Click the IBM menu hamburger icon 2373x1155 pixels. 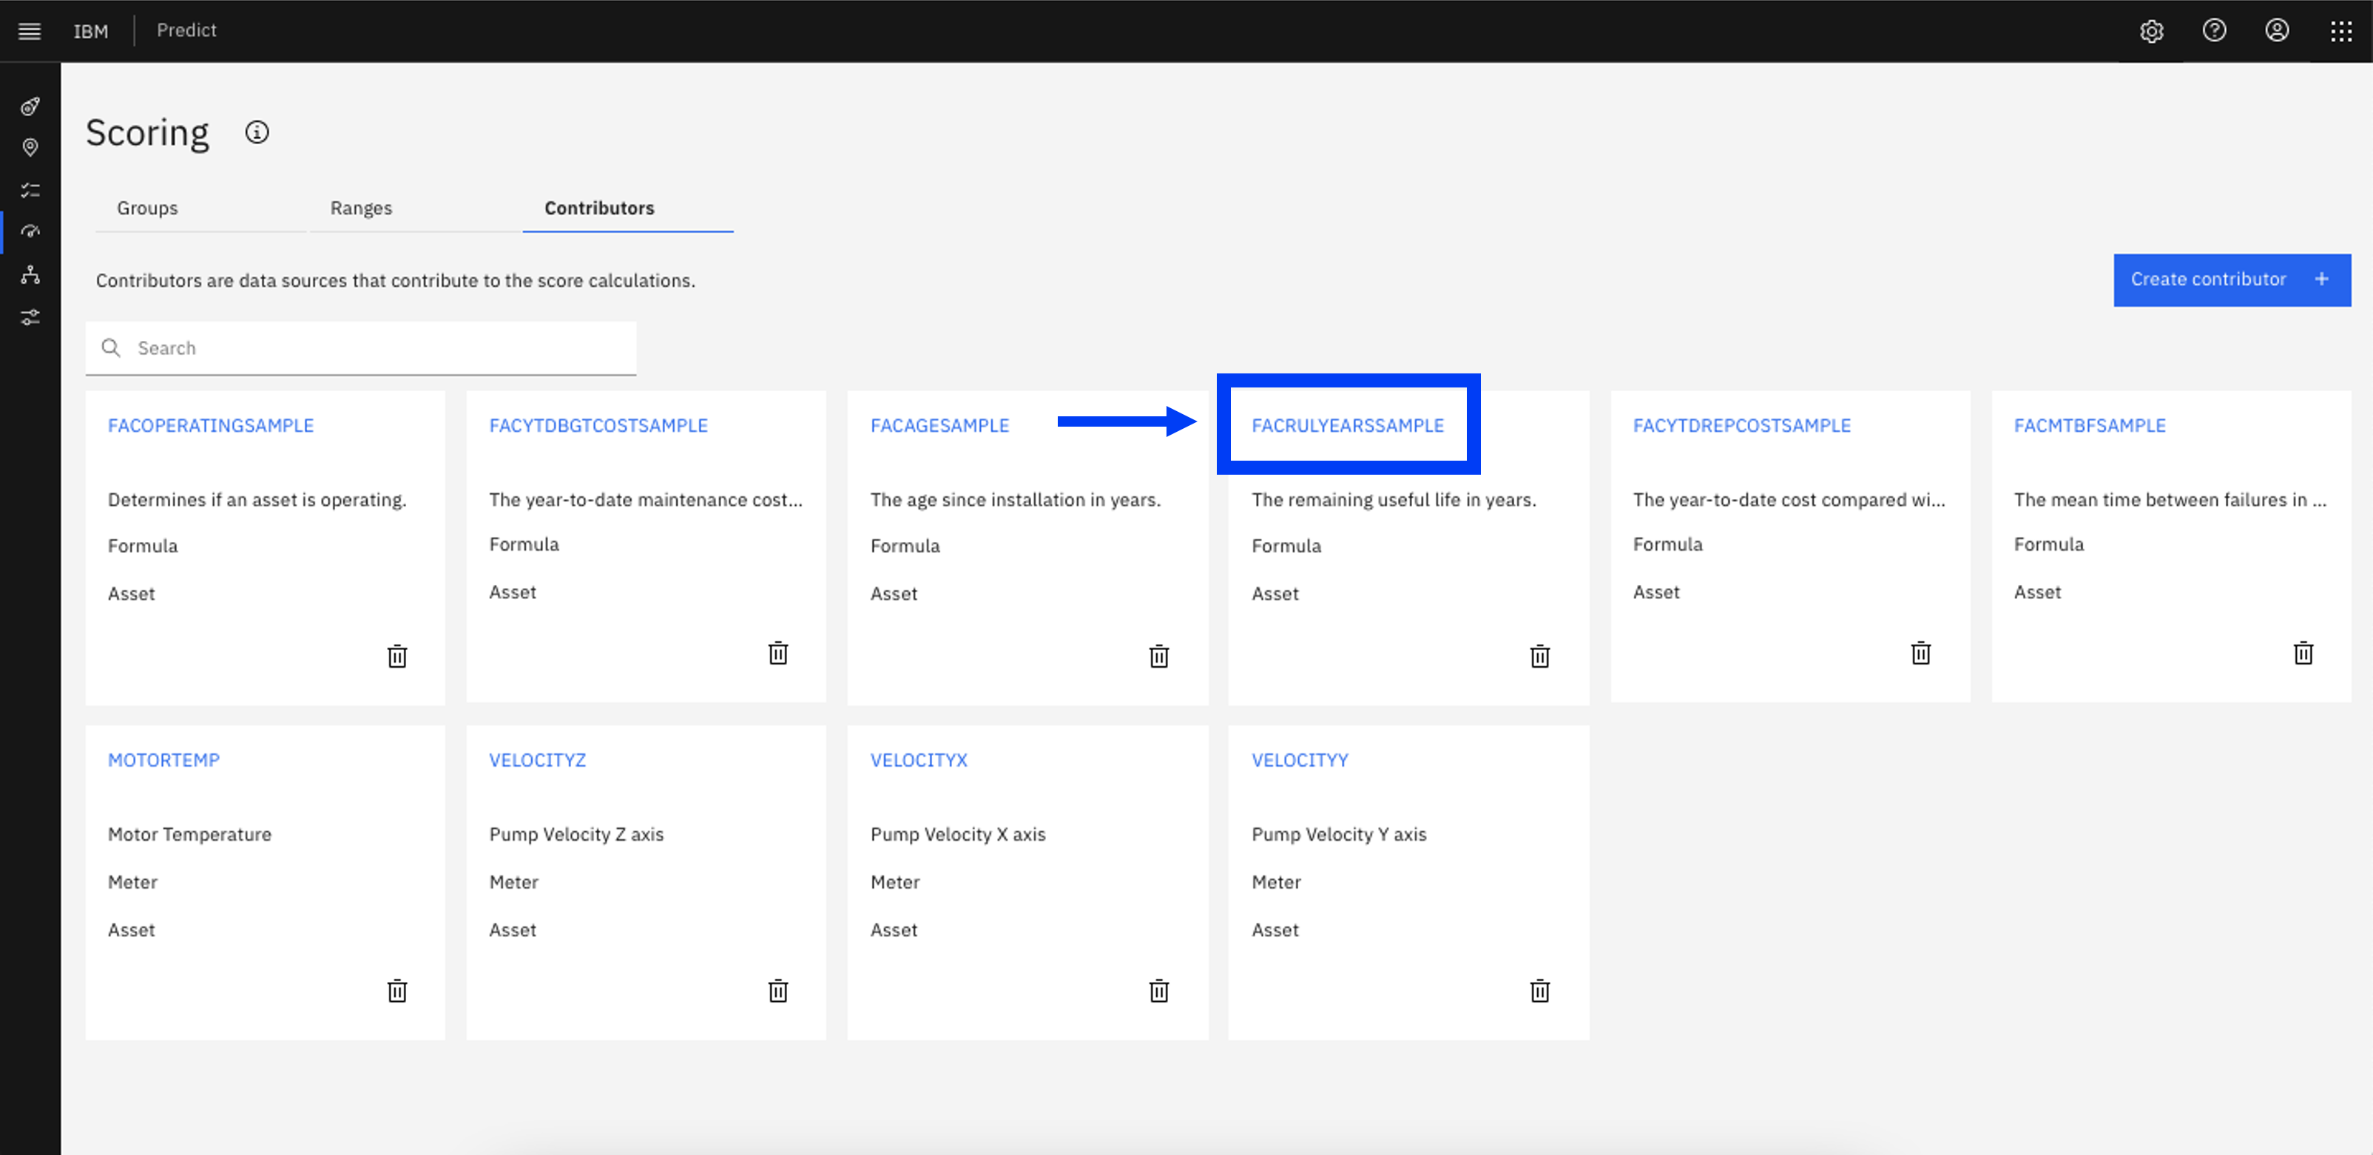pyautogui.click(x=30, y=30)
